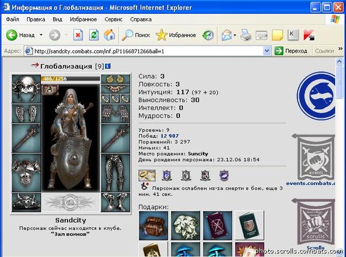The height and width of the screenshot is (257, 346).
Task: Click the Edit page toolbar icon
Action: [261, 35]
